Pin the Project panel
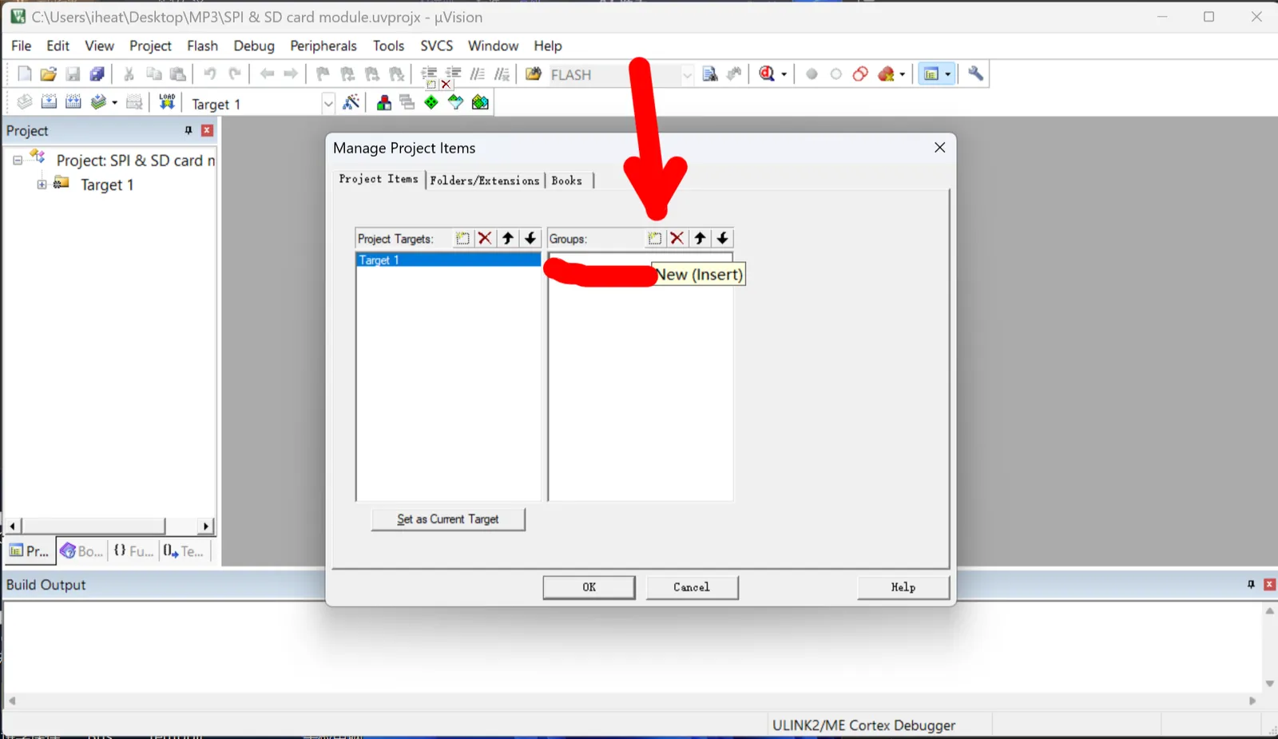 click(x=189, y=130)
